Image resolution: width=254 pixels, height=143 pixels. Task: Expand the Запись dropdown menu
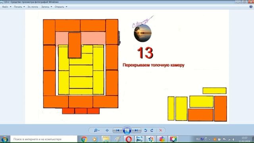coord(46,7)
